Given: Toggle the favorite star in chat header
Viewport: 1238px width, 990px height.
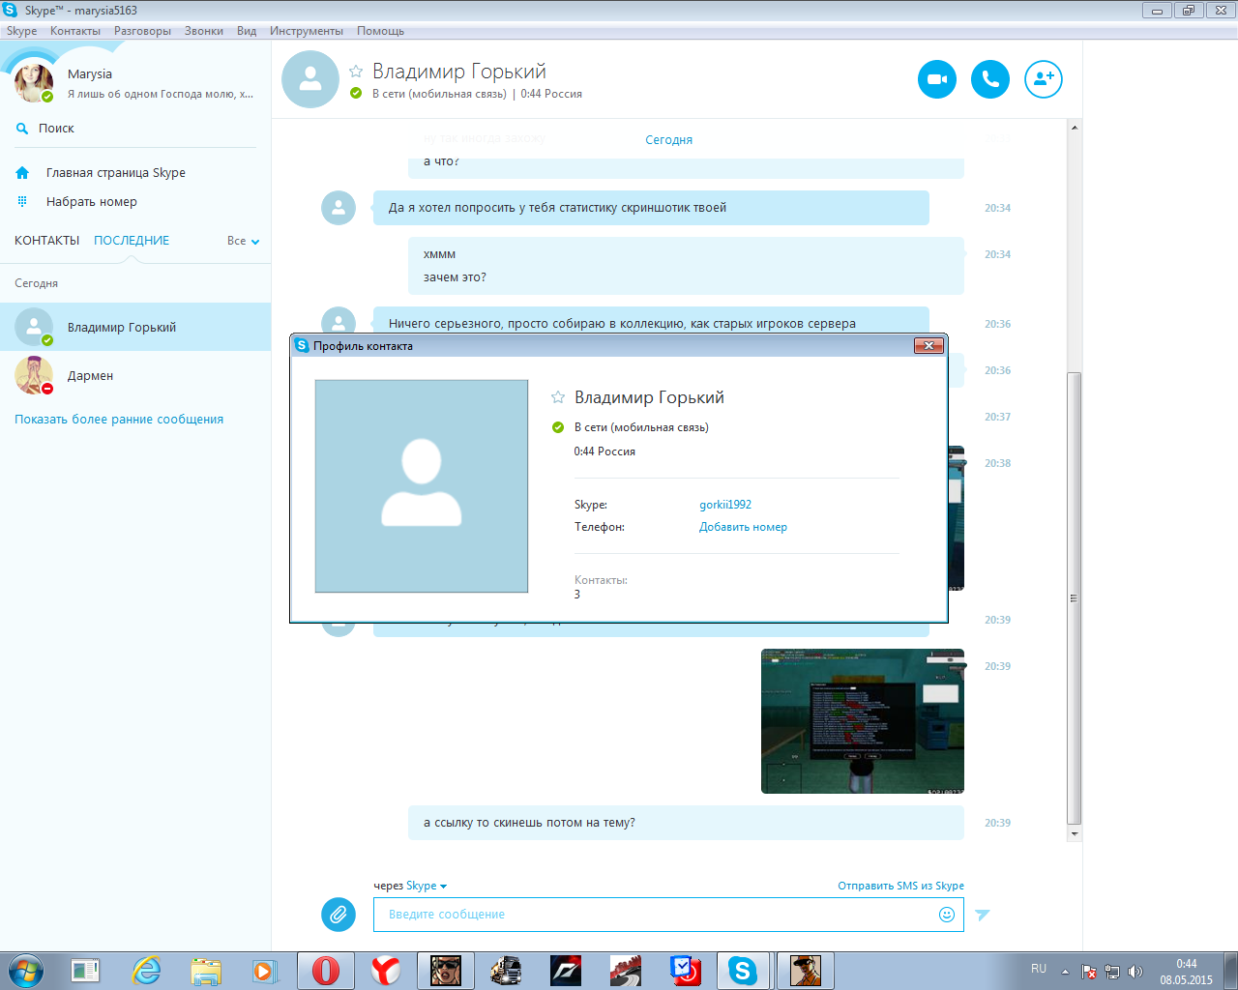Looking at the screenshot, I should click(356, 72).
